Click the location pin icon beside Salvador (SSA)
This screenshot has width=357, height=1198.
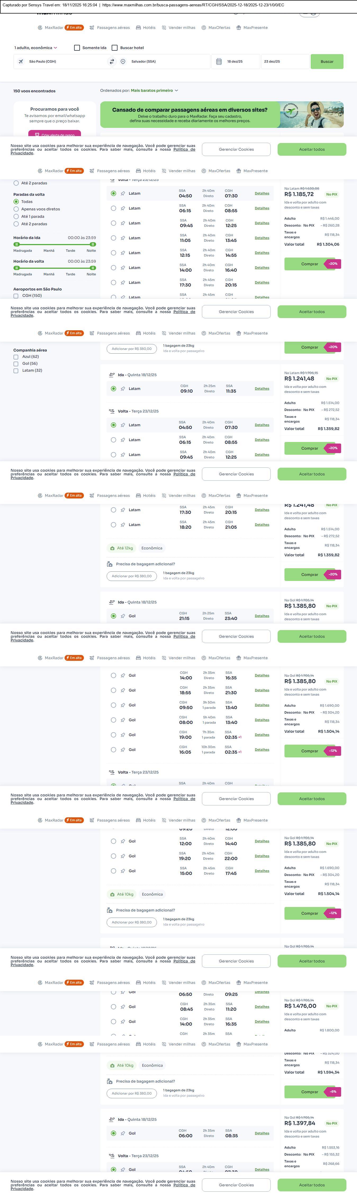(123, 61)
